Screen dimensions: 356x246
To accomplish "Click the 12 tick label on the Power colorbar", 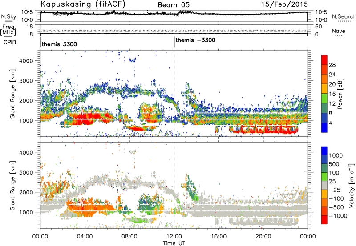I will point(332,104).
